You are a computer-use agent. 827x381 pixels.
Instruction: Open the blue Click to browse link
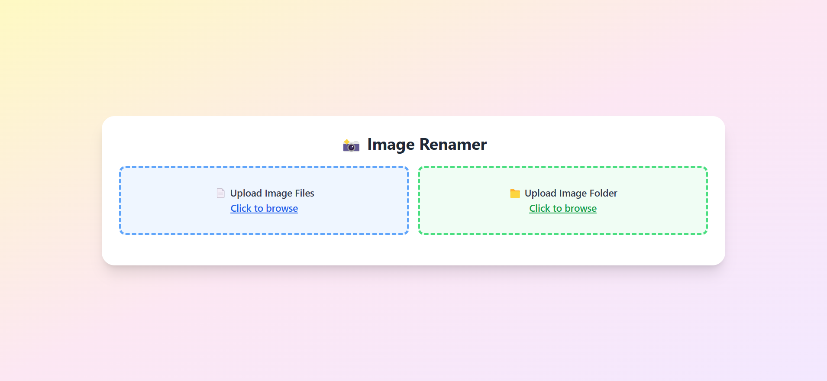coord(264,208)
